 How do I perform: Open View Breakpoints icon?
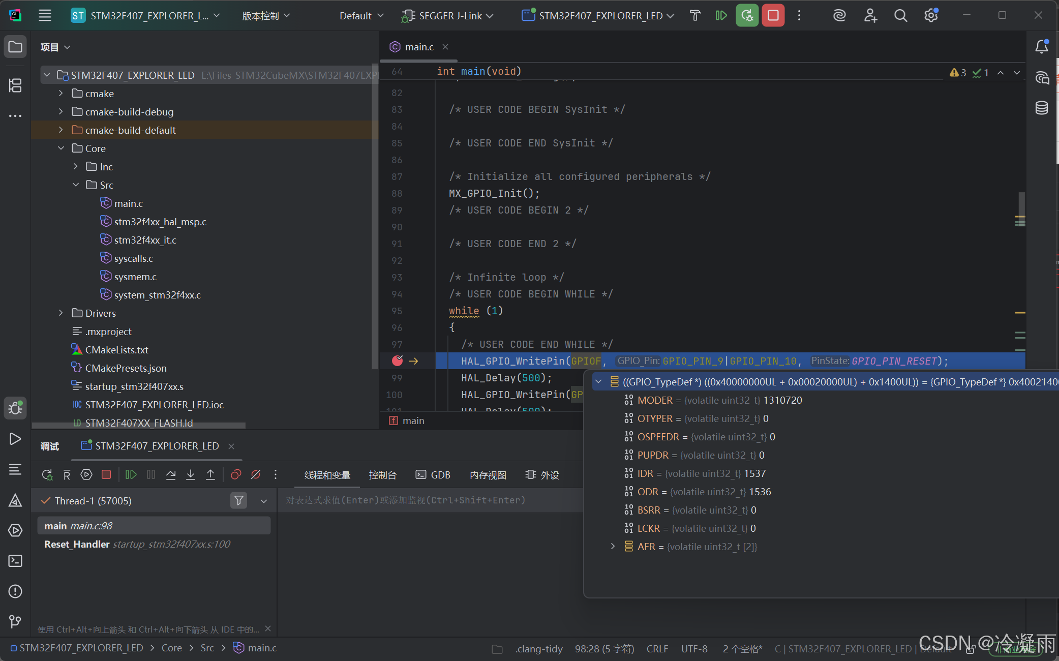pos(236,475)
